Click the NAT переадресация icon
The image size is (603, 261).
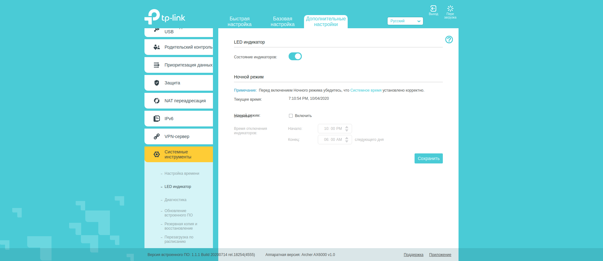tap(156, 101)
